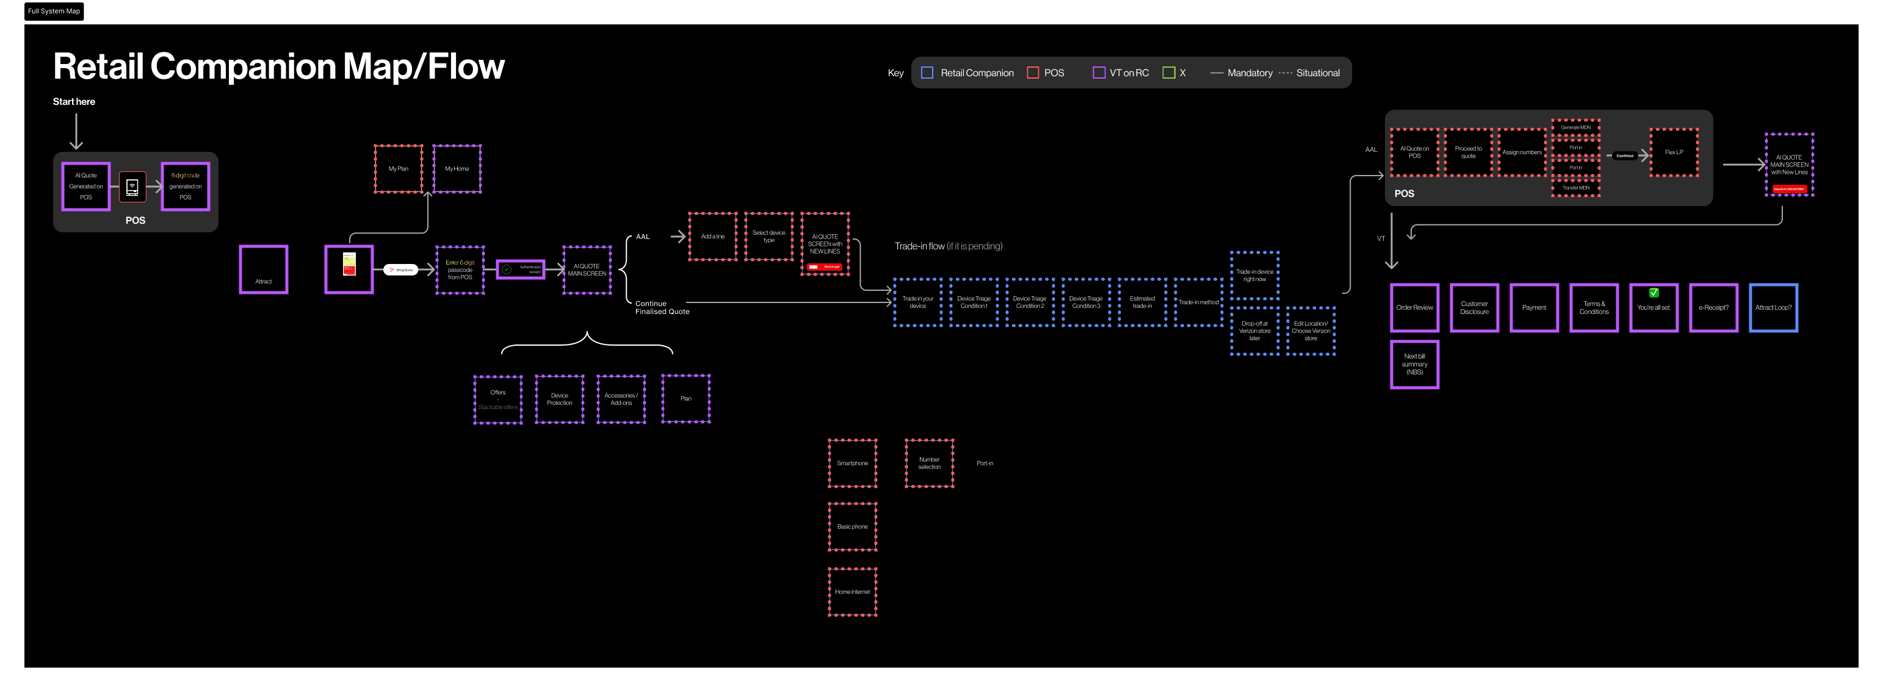Select the Offers stackable offers node
The height and width of the screenshot is (692, 1883).
pyautogui.click(x=498, y=399)
